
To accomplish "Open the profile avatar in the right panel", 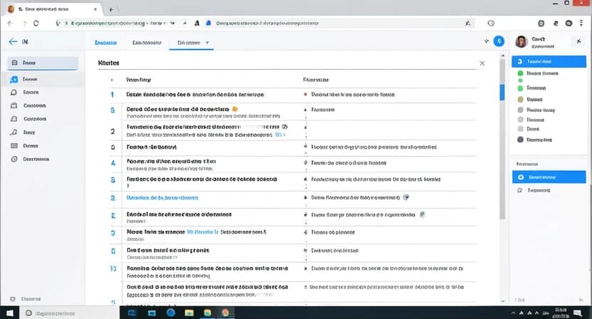I will [522, 41].
